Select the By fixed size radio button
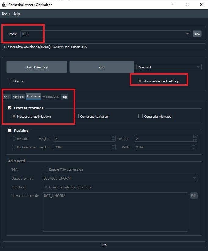The image size is (208, 251). pyautogui.click(x=14, y=147)
